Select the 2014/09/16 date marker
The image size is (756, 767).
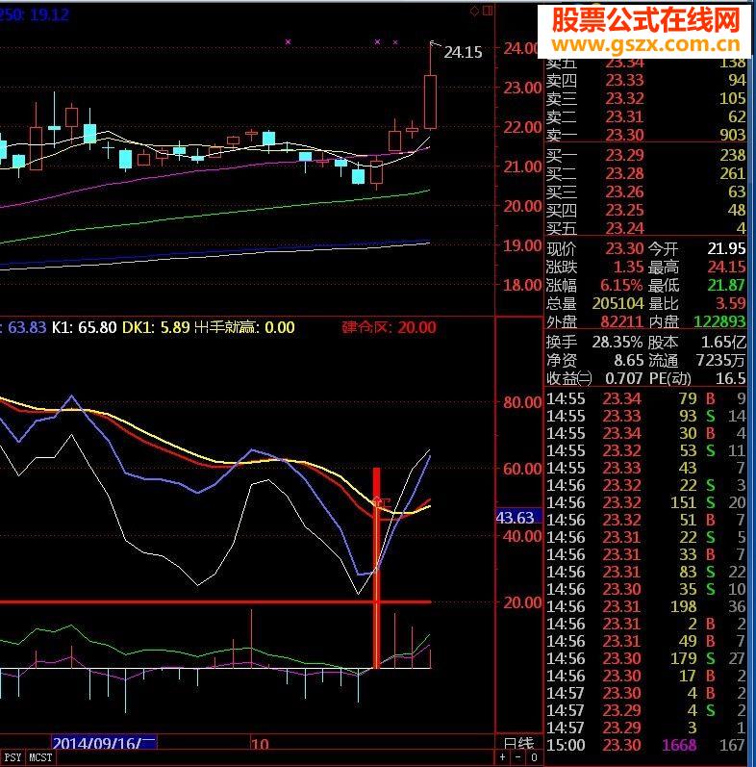click(104, 743)
